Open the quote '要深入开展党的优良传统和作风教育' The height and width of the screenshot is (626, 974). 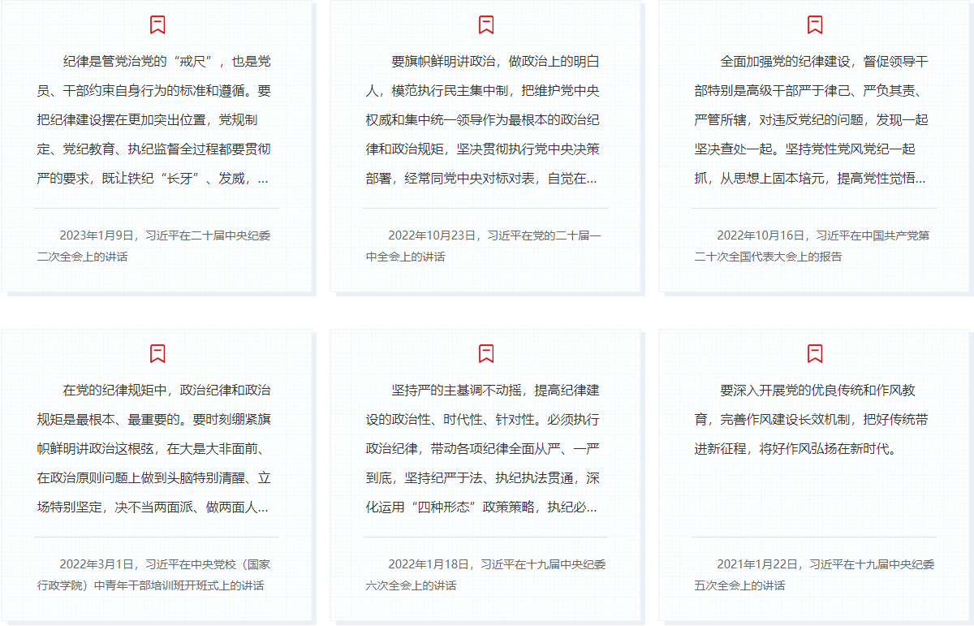pos(812,419)
